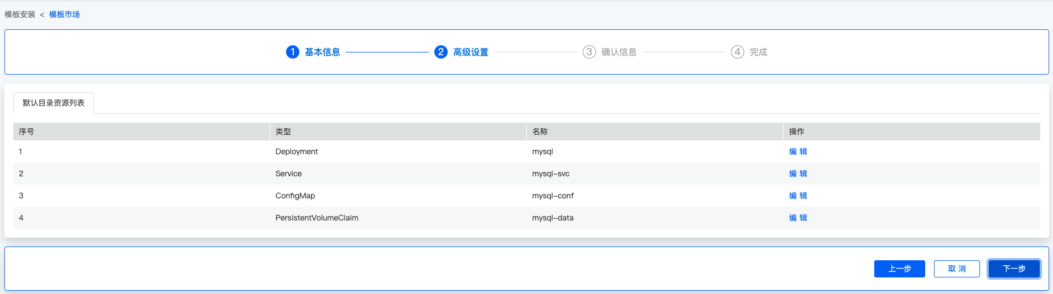Edit the mysql-svc Service resource
The height and width of the screenshot is (294, 1053).
pyautogui.click(x=798, y=174)
